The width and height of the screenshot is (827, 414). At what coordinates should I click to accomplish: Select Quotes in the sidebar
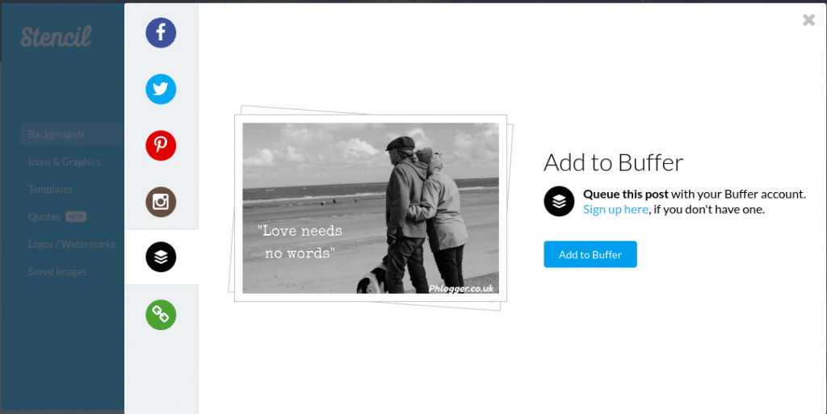[x=44, y=217]
